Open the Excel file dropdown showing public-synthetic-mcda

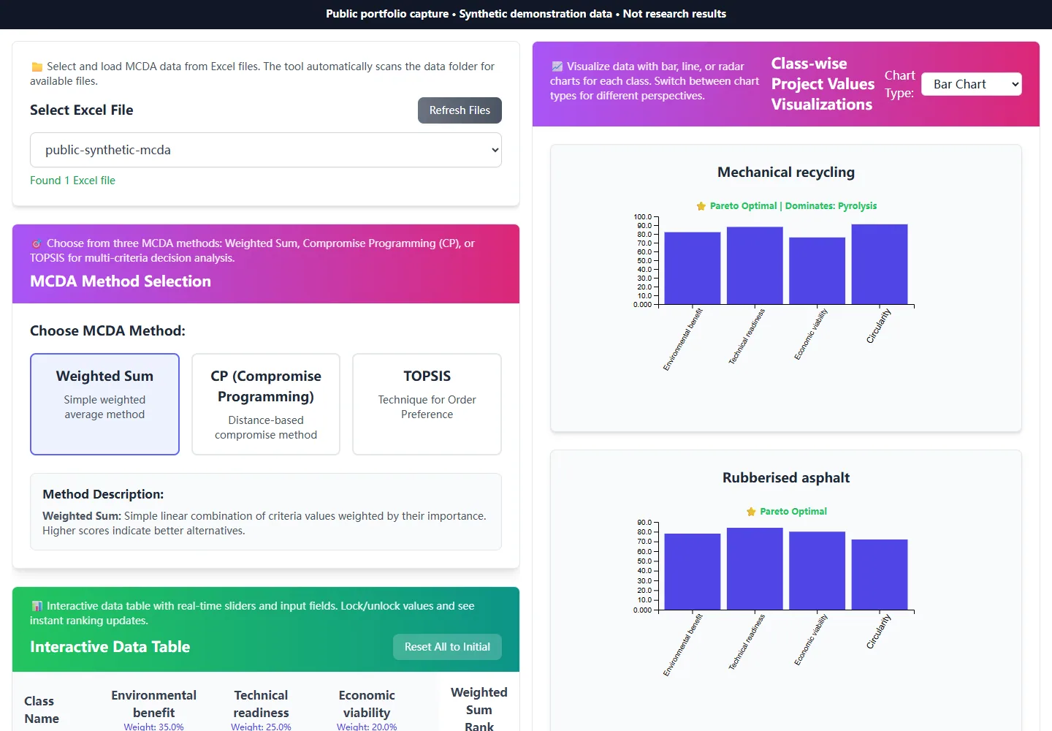266,150
